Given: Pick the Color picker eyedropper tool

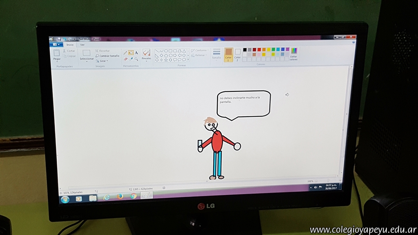Looking at the screenshot, I should click(x=131, y=59).
